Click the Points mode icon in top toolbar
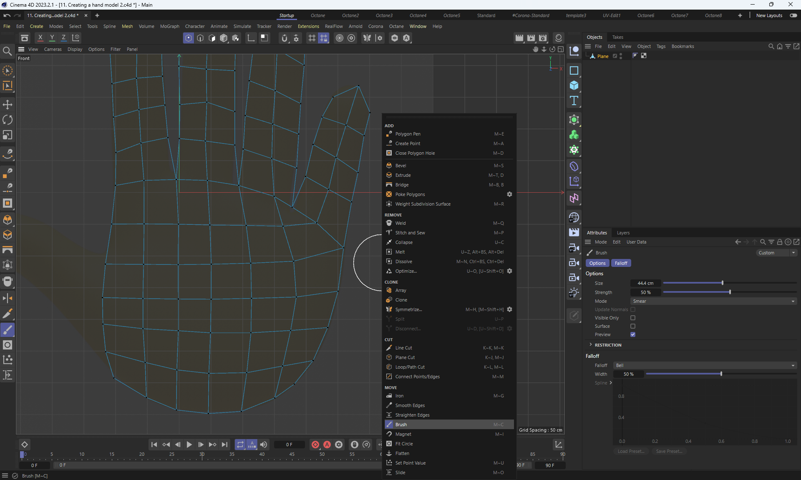The height and width of the screenshot is (480, 801). [189, 38]
